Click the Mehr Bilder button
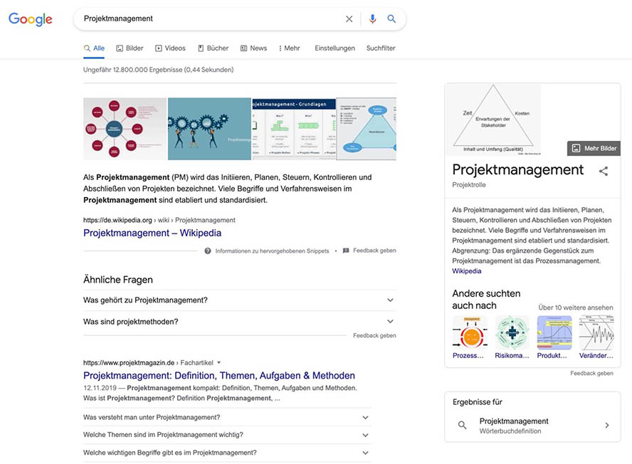The height and width of the screenshot is (464, 632). 594,148
